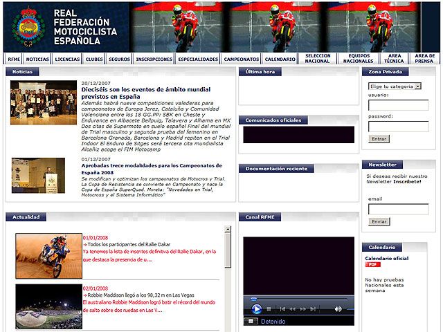The width and height of the screenshot is (443, 332).
Task: Open the NOTICIAS menu
Action: click(37, 59)
